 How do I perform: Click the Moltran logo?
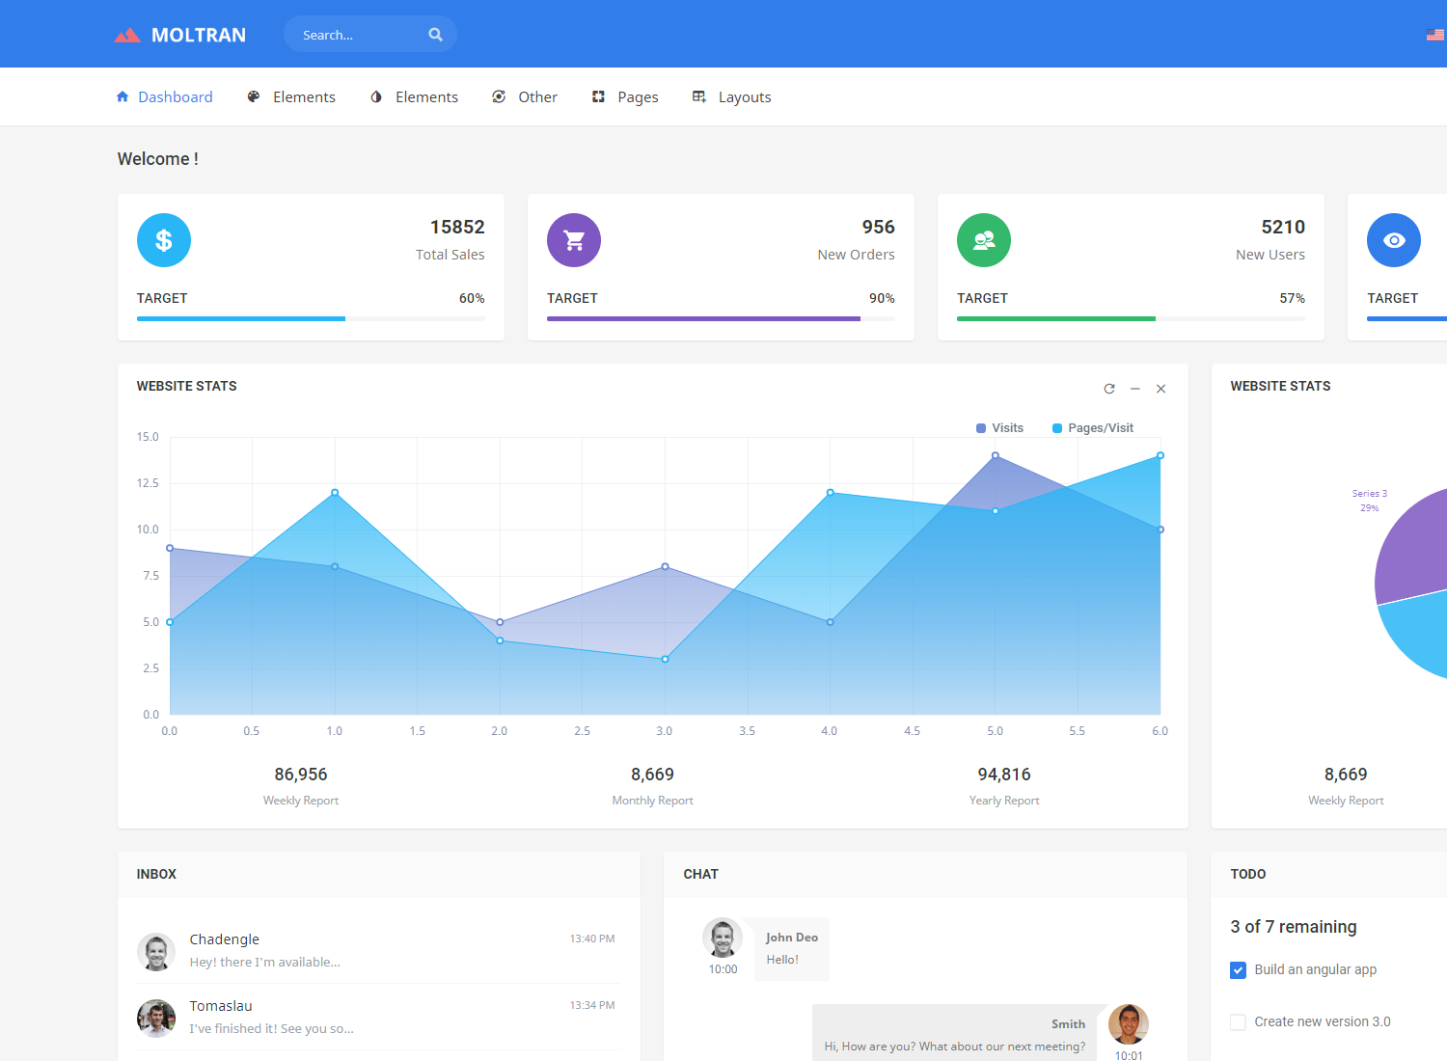179,35
